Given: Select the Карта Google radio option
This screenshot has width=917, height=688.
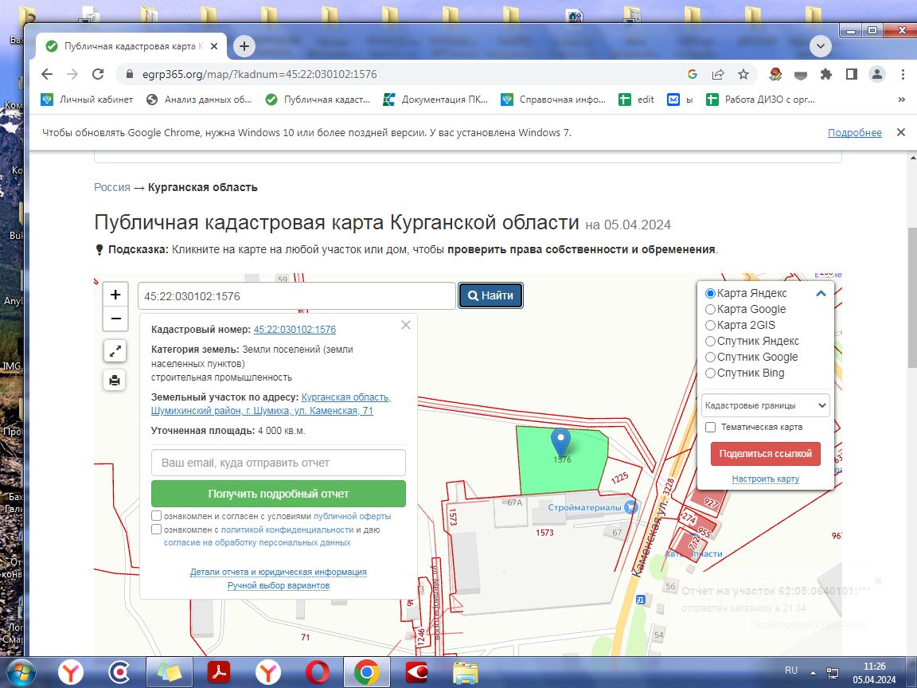Looking at the screenshot, I should click(x=710, y=309).
